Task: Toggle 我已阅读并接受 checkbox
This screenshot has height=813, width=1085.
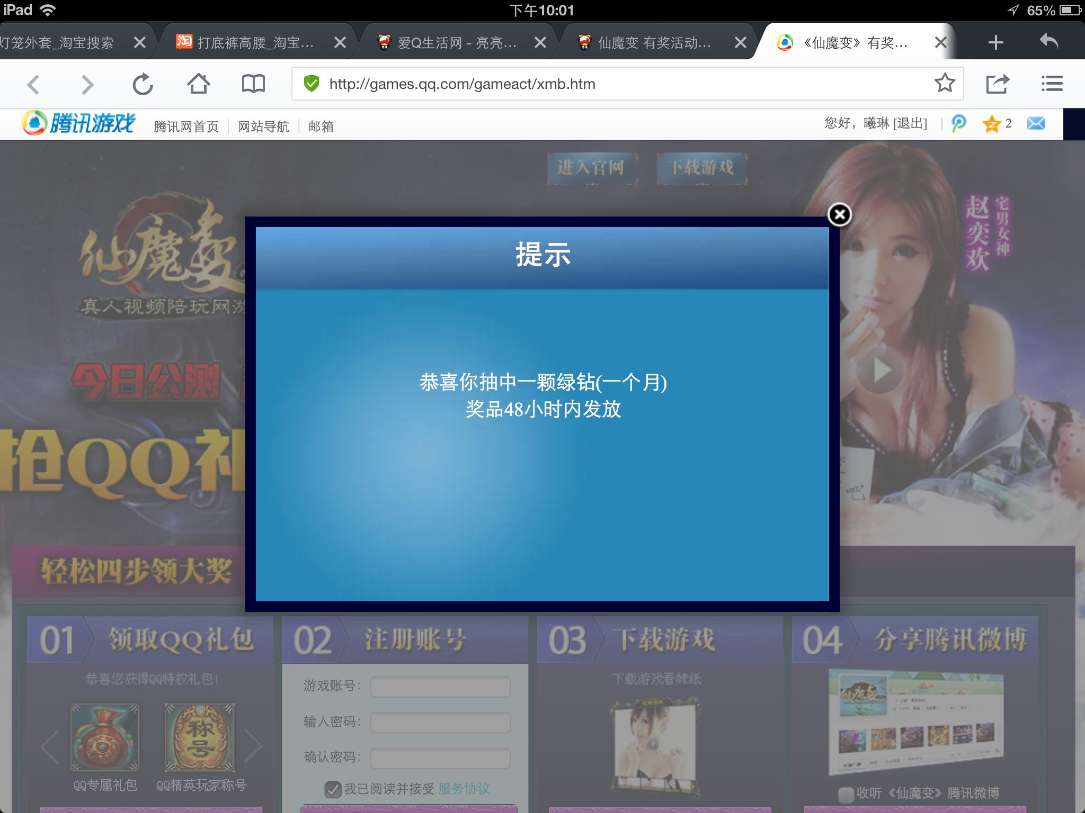Action: click(333, 789)
